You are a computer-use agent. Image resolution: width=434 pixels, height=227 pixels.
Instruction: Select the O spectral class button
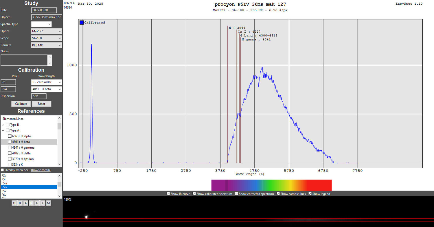[x=14, y=203]
